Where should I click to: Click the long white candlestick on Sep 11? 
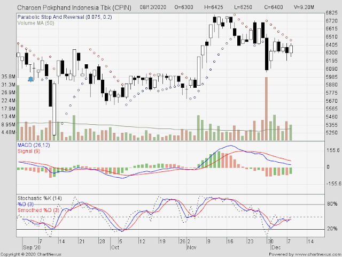54,109
